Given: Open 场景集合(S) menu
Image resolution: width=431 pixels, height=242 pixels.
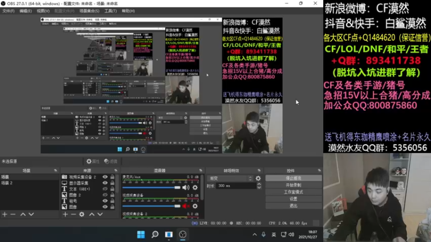Looking at the screenshot, I should [89, 11].
